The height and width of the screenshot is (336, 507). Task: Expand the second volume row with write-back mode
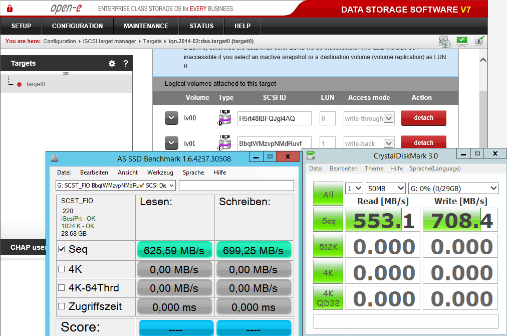pyautogui.click(x=171, y=143)
